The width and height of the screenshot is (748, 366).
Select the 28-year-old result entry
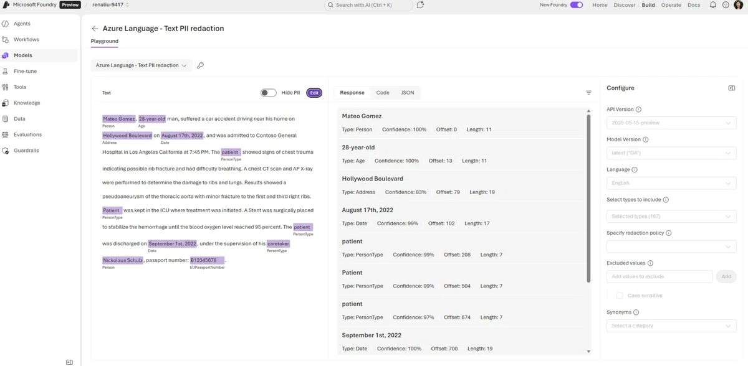tap(461, 154)
